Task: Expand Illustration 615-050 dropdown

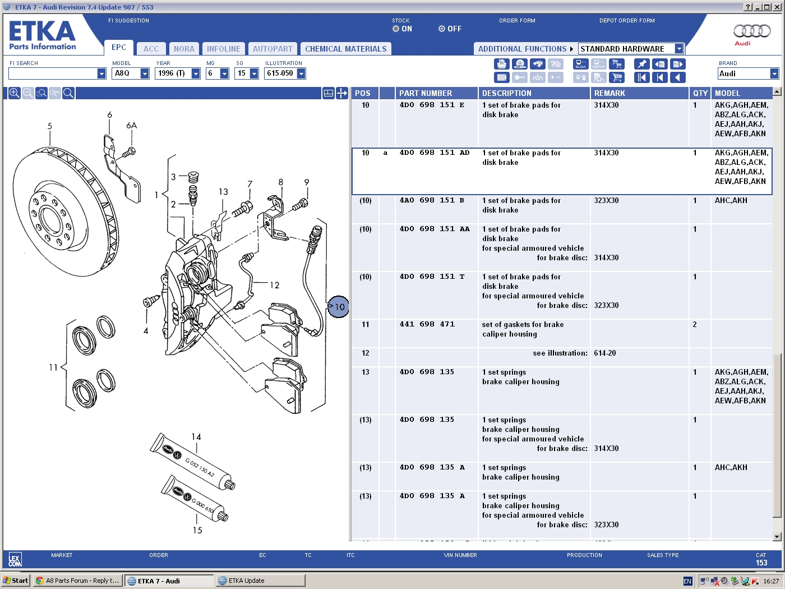Action: (301, 73)
